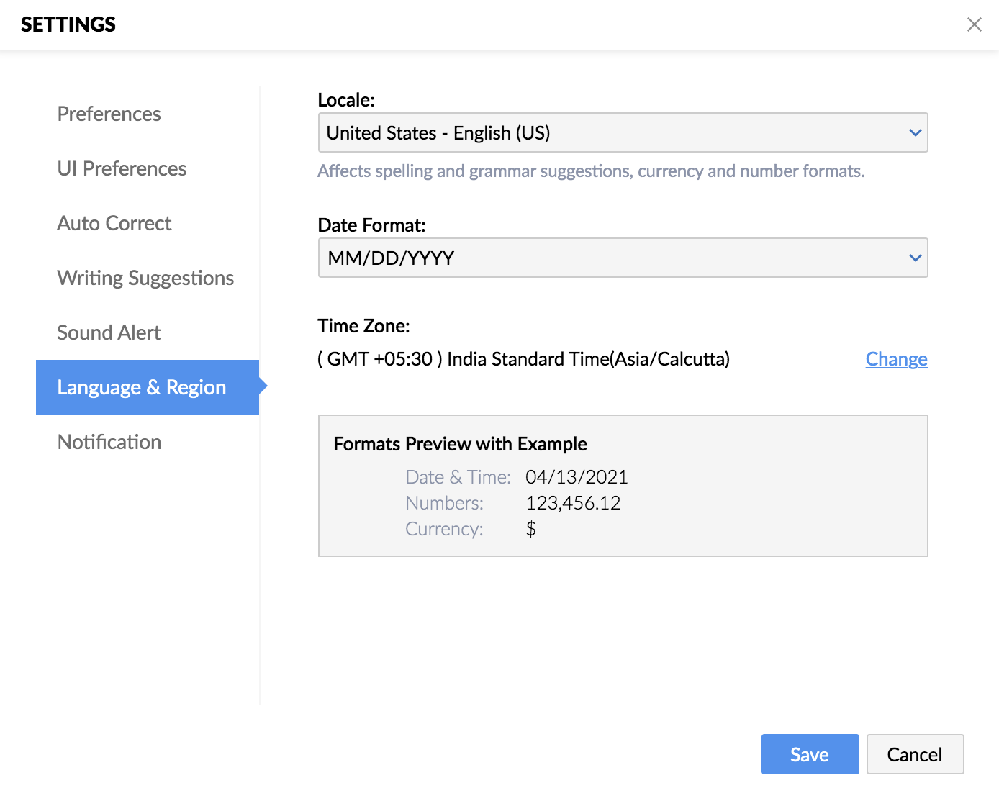Click the chevron arrow on Date Format field
This screenshot has height=806, width=999.
(x=915, y=258)
